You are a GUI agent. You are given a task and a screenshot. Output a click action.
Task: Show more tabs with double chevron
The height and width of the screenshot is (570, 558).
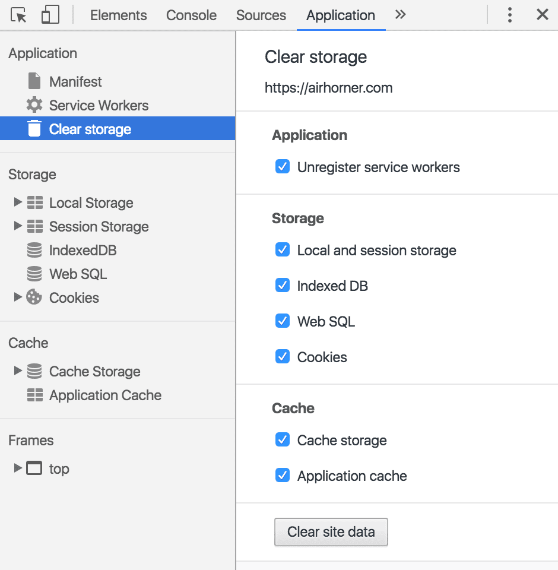[x=401, y=15]
